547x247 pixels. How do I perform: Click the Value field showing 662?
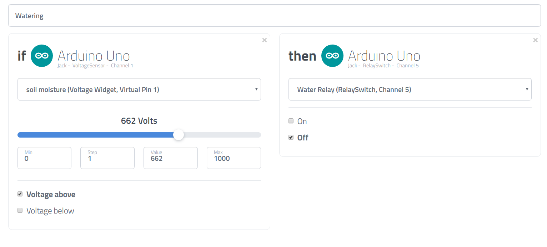(x=171, y=158)
